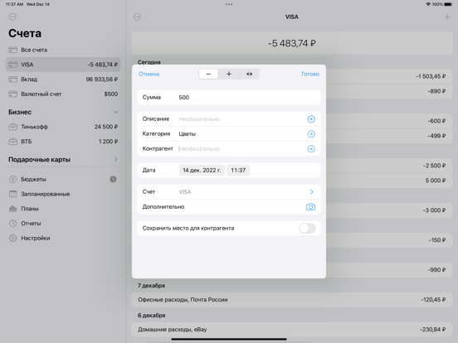This screenshot has width=458, height=343.
Task: Open the Домашние расходы, eBay transaction
Action: pyautogui.click(x=292, y=330)
